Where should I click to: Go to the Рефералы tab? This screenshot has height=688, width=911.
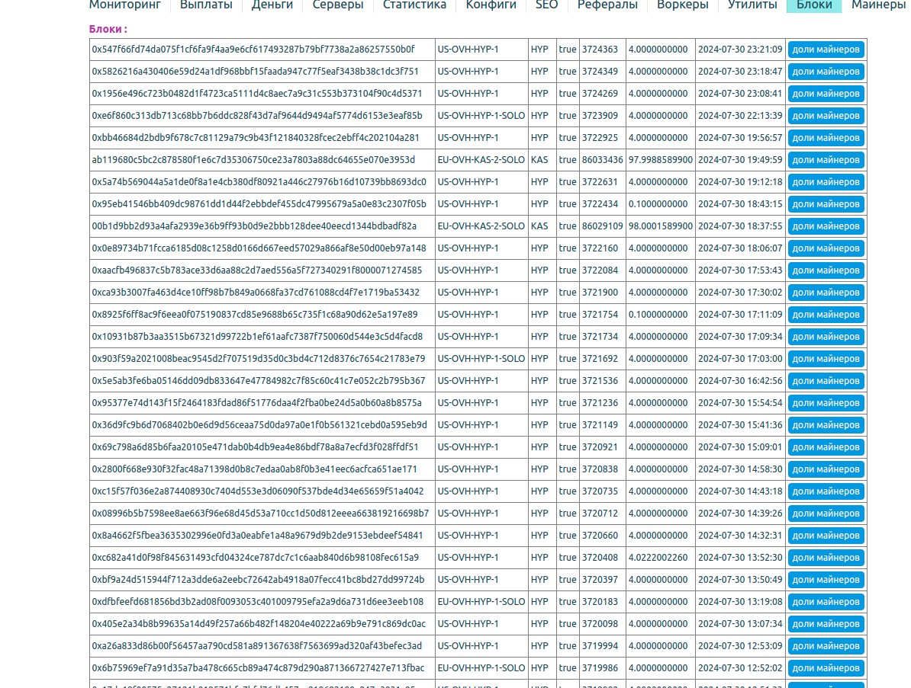click(607, 5)
